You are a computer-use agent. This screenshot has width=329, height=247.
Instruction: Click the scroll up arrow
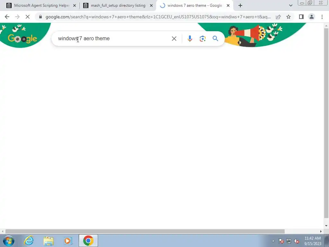tap(326, 26)
